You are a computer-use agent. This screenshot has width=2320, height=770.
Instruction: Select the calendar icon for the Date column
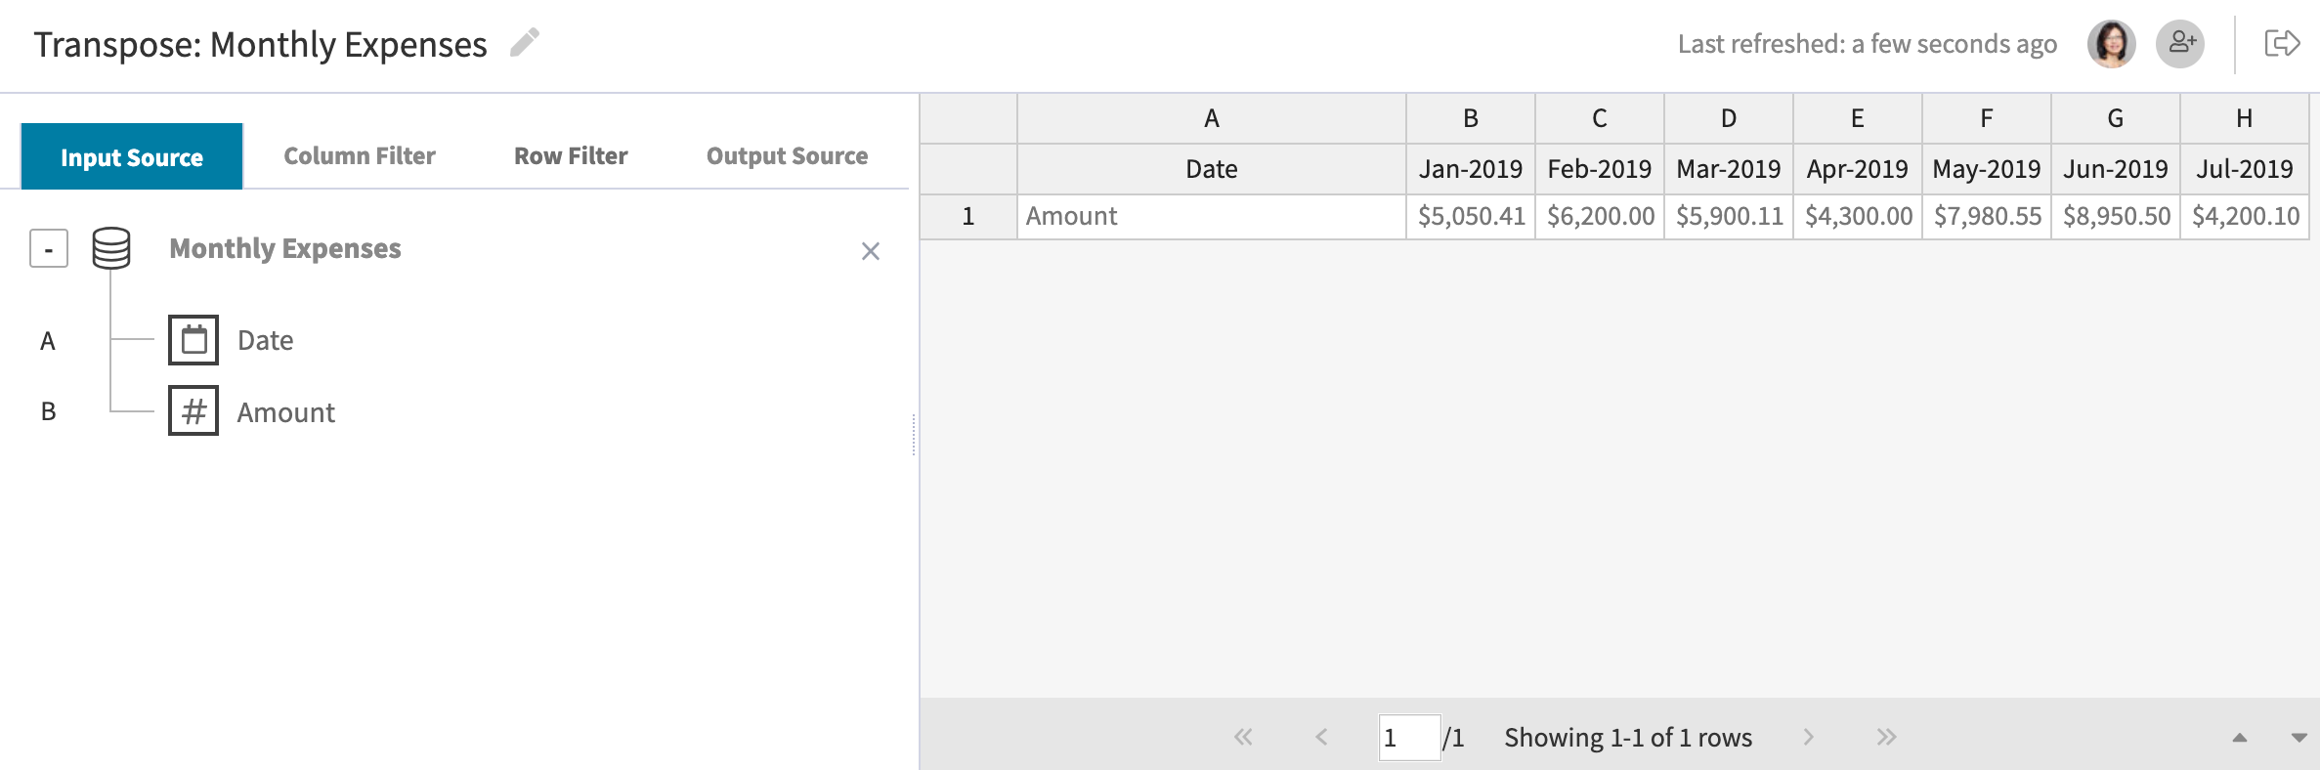tap(193, 340)
